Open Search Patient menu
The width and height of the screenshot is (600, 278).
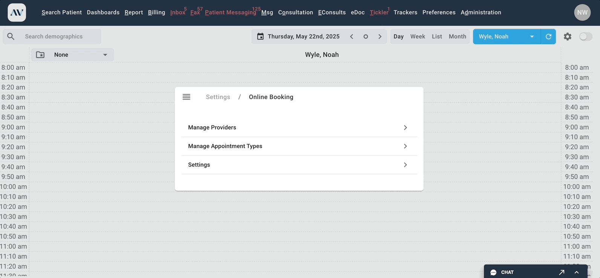coord(61,12)
